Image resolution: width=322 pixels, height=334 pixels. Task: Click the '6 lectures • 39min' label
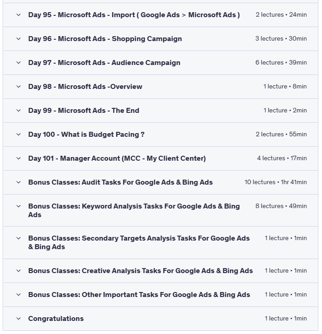click(281, 63)
